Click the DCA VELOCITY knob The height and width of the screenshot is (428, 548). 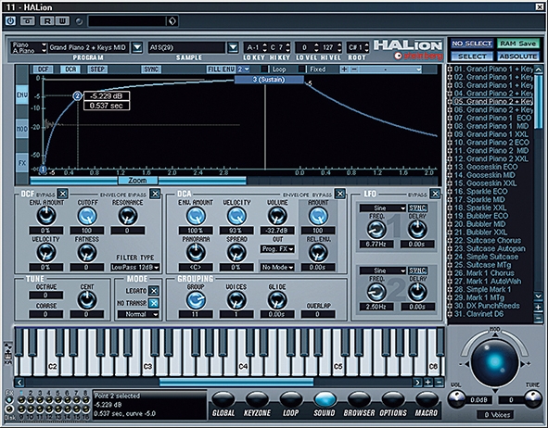(x=236, y=216)
